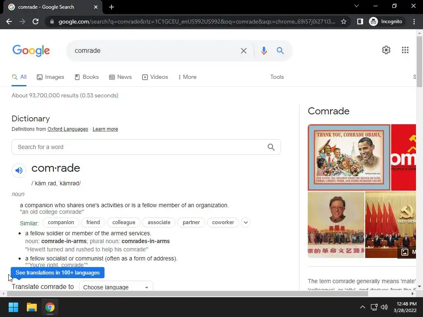Open the taskbar clock and date
The width and height of the screenshot is (423, 317).
[405, 307]
